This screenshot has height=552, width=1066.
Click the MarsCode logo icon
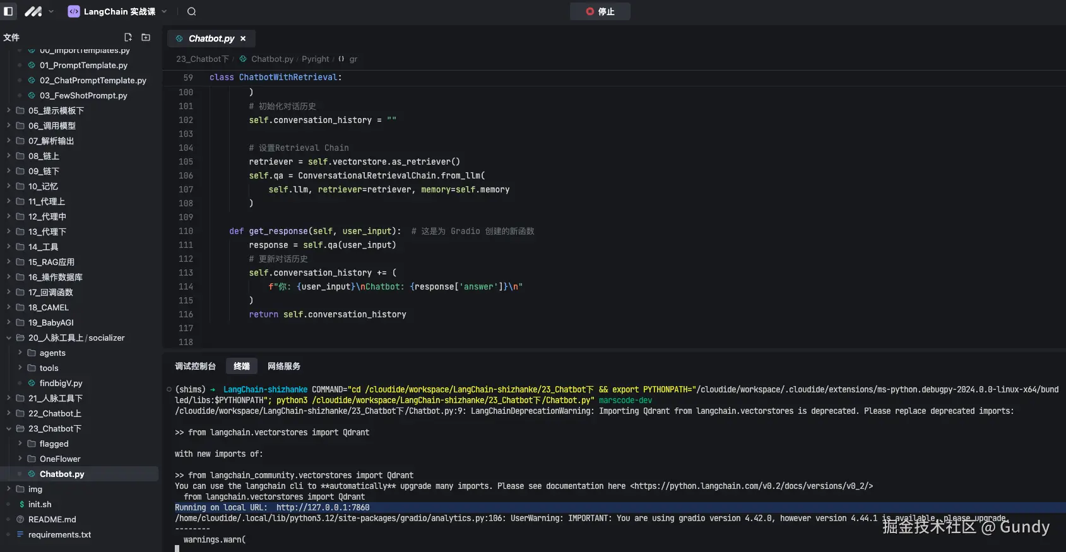[x=33, y=11]
